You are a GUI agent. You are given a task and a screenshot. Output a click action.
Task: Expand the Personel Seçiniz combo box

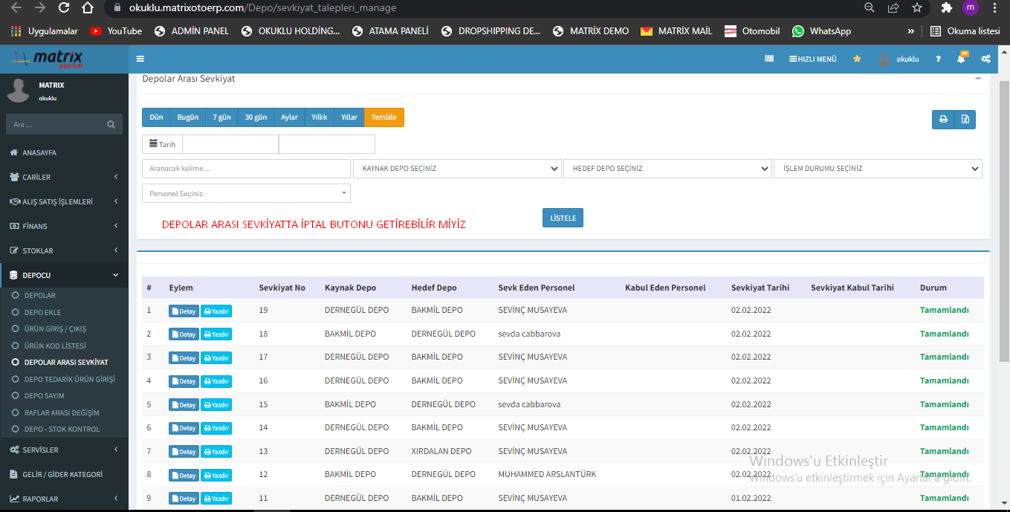(x=246, y=193)
